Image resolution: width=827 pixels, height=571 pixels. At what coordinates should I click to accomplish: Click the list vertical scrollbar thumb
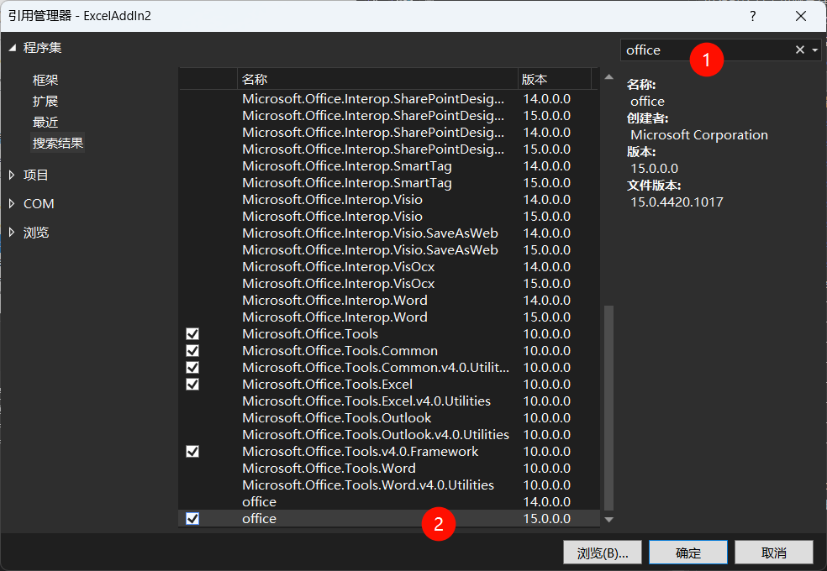pos(608,408)
